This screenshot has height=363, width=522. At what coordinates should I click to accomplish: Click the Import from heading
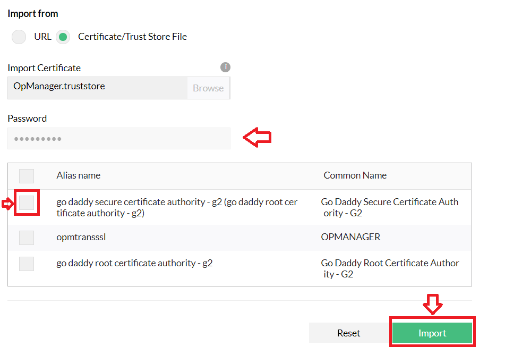tap(32, 13)
